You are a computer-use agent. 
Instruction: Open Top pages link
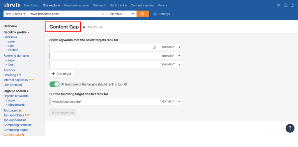(x=11, y=111)
